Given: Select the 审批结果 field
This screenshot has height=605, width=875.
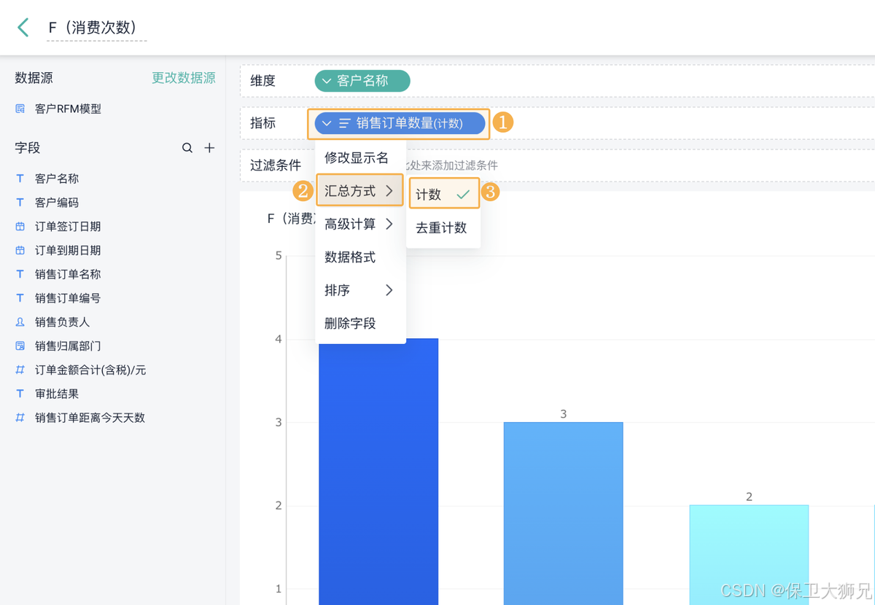Looking at the screenshot, I should click(x=57, y=394).
